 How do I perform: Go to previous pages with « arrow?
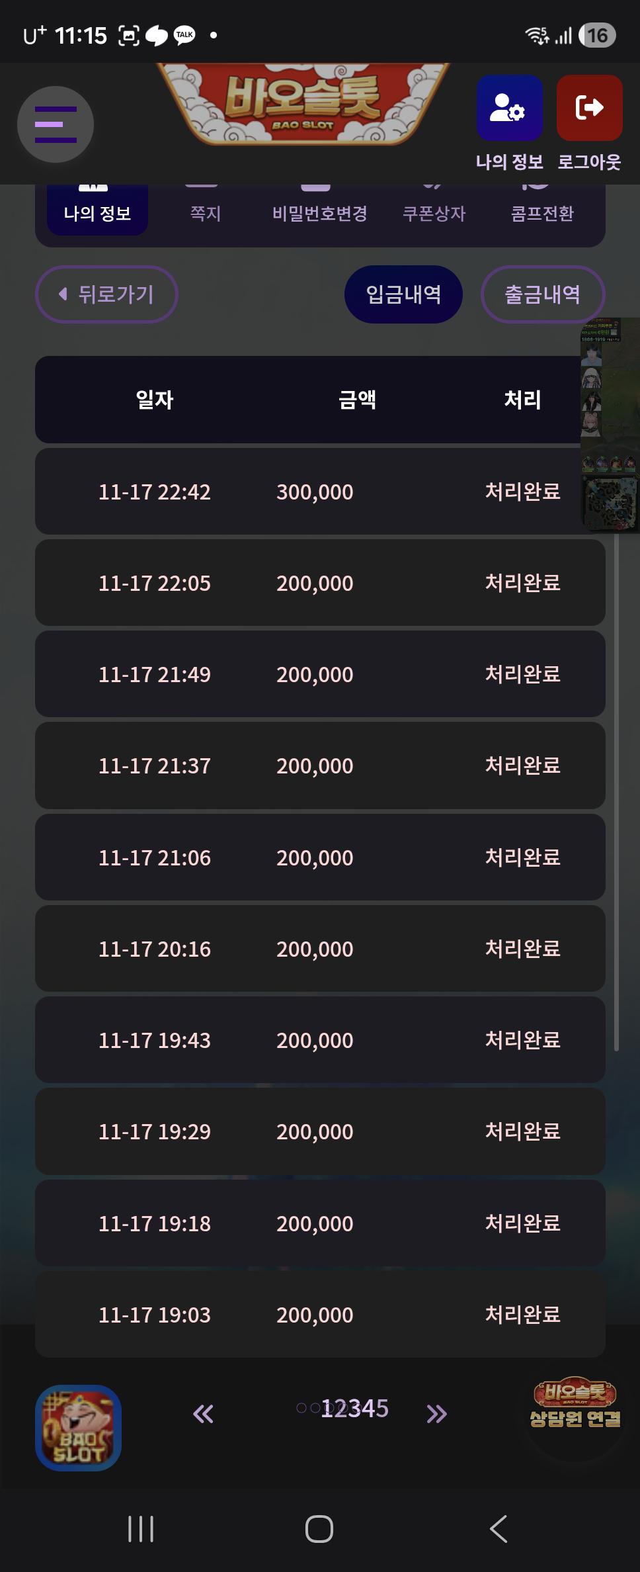click(x=203, y=1414)
